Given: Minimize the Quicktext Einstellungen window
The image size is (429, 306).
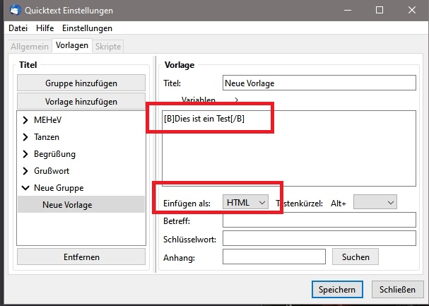Looking at the screenshot, I should (x=348, y=10).
